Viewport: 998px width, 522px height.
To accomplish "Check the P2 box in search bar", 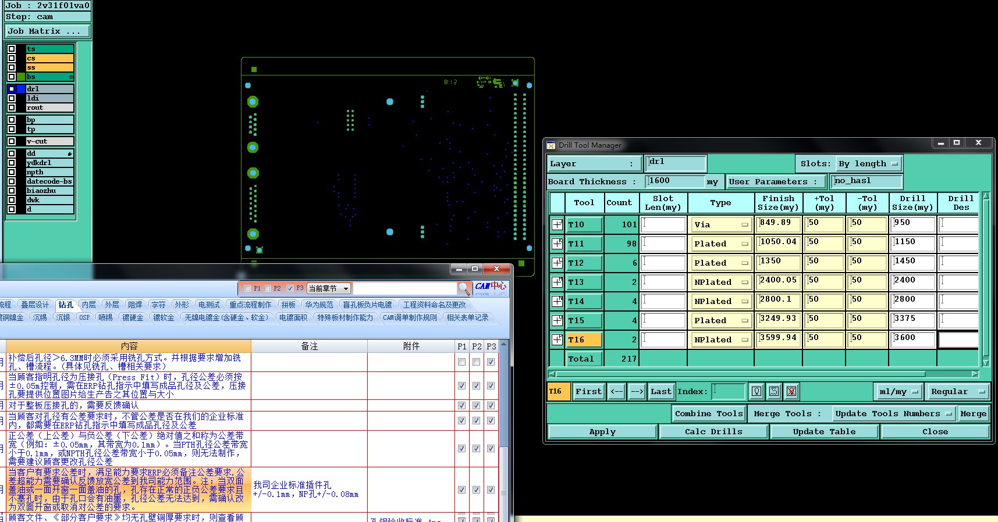I will coord(268,288).
